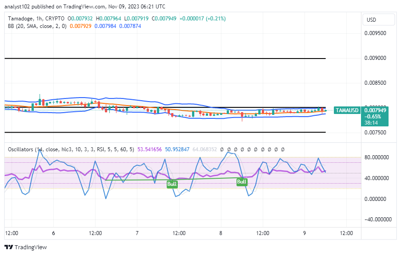The width and height of the screenshot is (401, 255).
Task: Click the lower black support line at 0.007500
Action: (x=165, y=132)
